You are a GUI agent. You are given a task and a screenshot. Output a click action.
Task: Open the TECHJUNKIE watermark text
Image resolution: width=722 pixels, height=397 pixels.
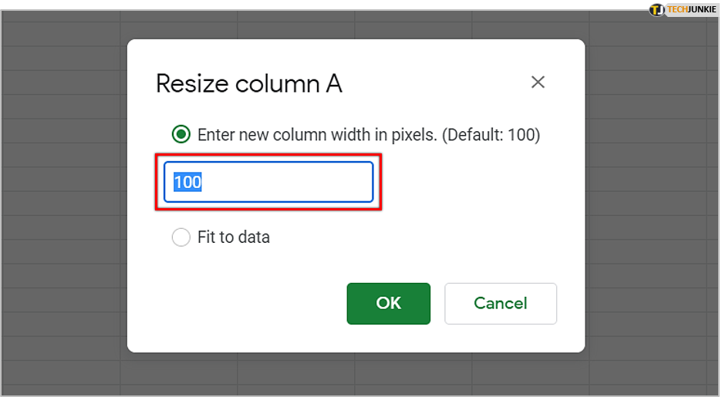[692, 10]
